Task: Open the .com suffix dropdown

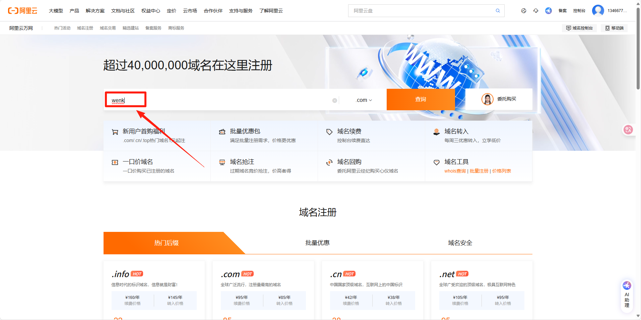Action: coord(364,100)
